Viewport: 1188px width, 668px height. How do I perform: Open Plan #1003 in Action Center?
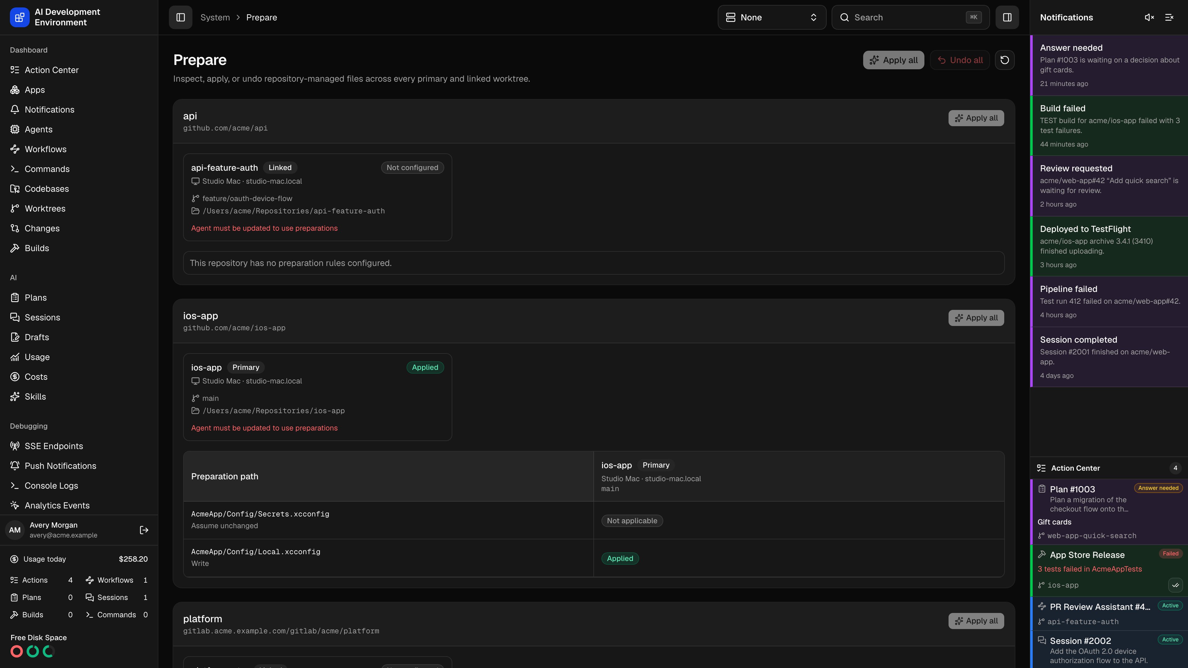[x=1109, y=512]
